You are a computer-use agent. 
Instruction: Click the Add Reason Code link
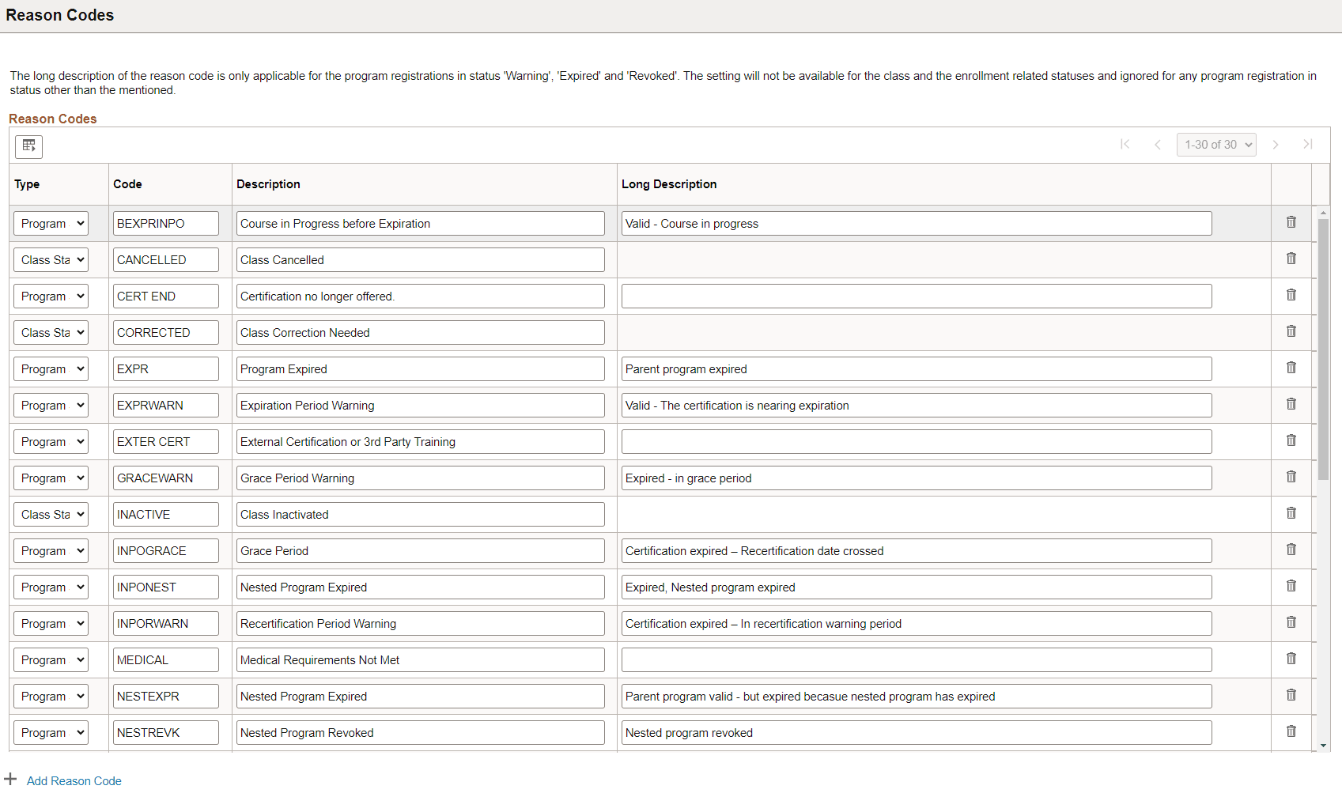[74, 780]
